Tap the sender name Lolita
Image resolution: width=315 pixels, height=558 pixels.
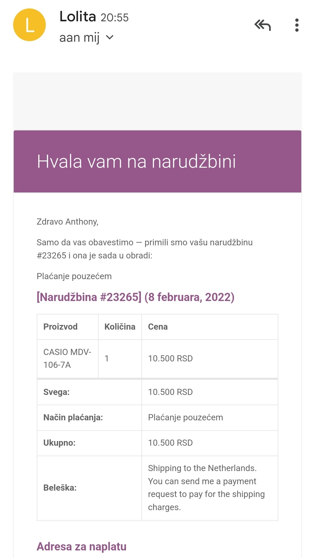[x=78, y=17]
